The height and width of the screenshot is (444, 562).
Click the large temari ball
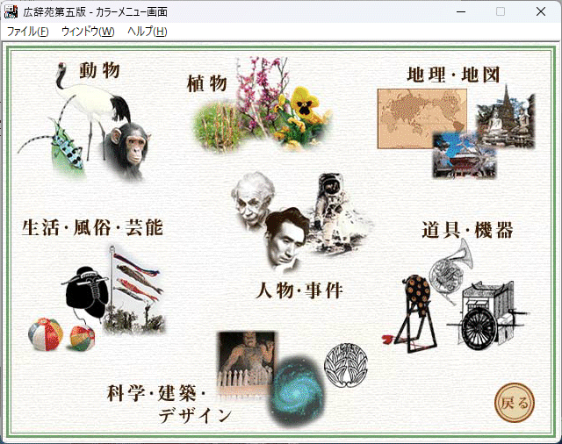[x=45, y=334]
